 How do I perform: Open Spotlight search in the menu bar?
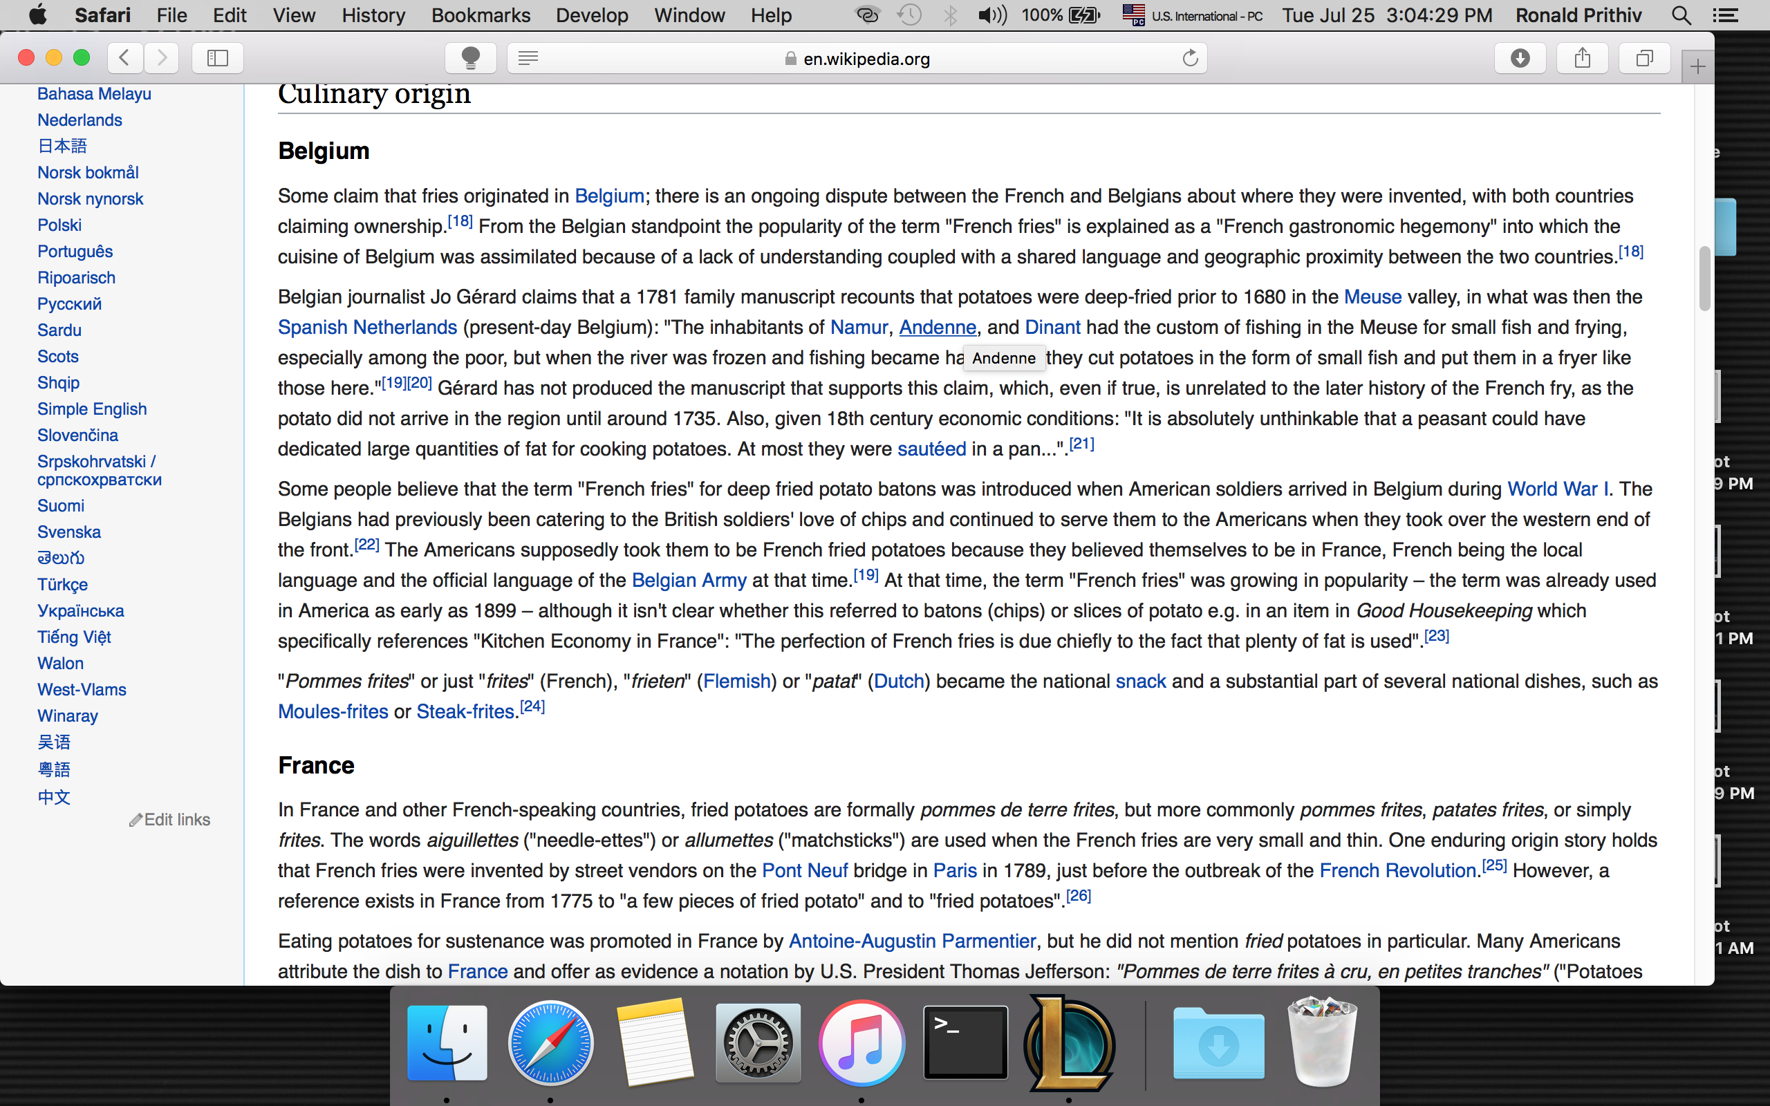pos(1681,15)
